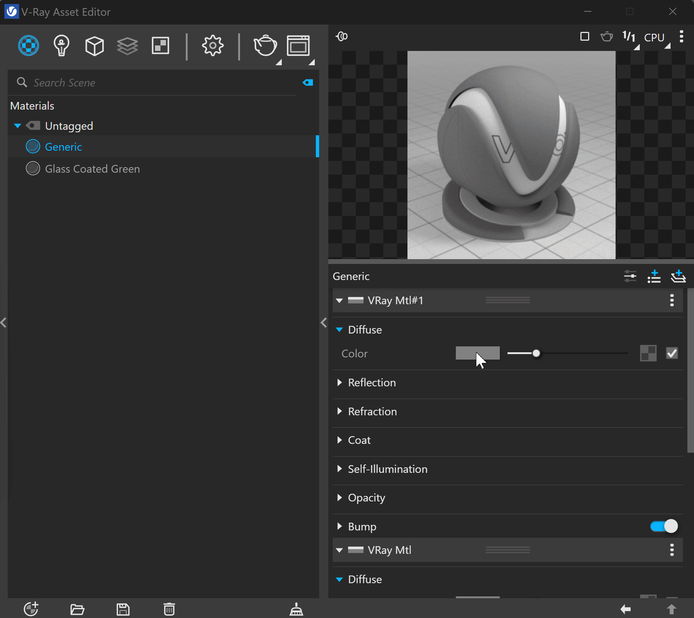Click the VRay Mtl#1 layer color strip
Screen dimensions: 694x618
click(x=355, y=301)
